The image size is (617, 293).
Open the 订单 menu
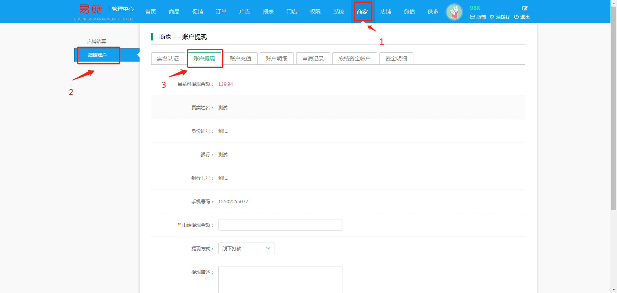(x=221, y=12)
